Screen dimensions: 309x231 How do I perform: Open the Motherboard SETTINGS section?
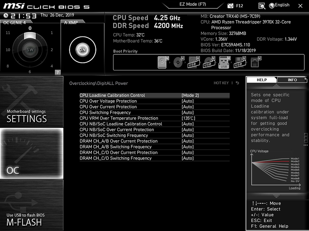coord(32,102)
